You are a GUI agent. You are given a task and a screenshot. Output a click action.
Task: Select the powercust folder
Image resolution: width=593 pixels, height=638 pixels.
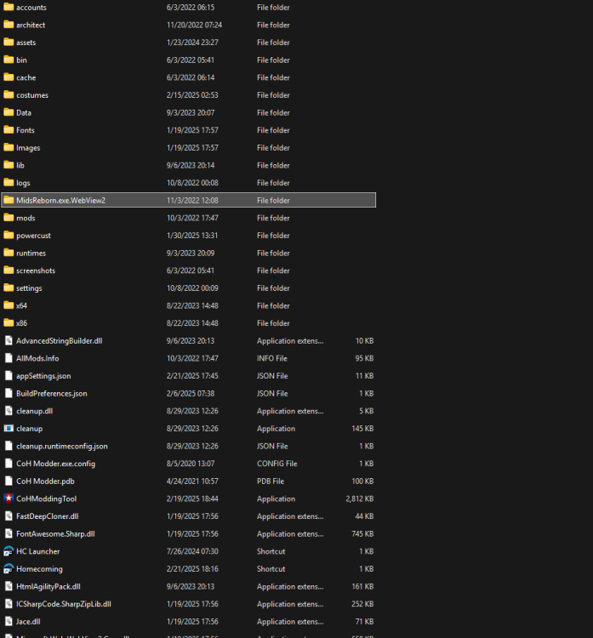(x=33, y=236)
